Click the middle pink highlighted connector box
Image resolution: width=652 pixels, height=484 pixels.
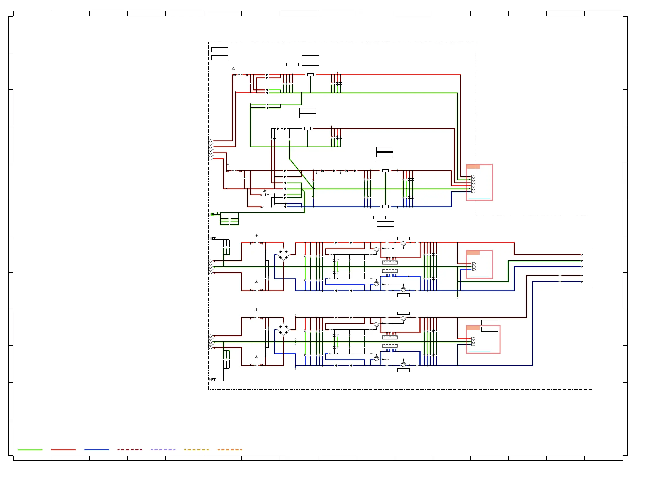tap(480, 264)
